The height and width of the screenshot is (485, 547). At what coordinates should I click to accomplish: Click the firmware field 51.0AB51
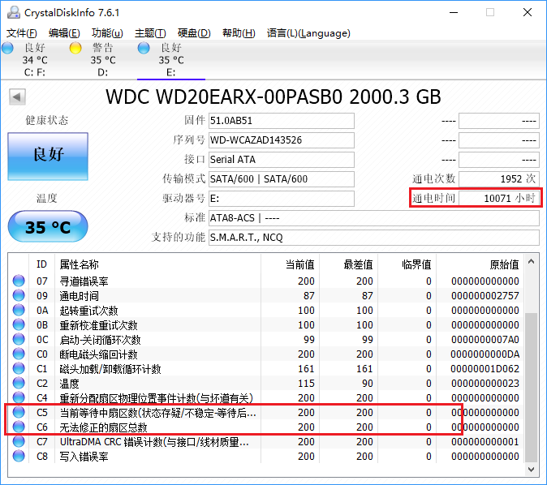point(282,121)
